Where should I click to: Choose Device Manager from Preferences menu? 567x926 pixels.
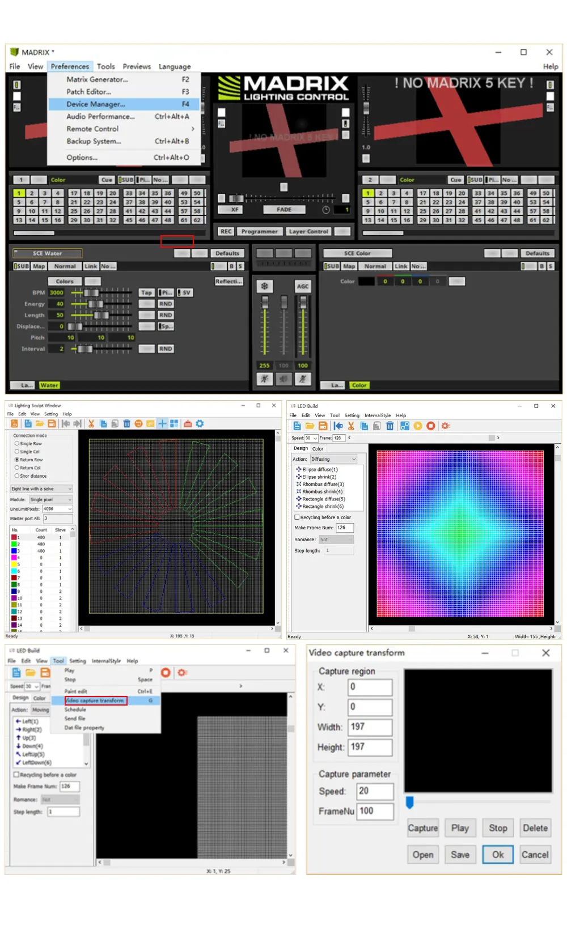tap(124, 104)
